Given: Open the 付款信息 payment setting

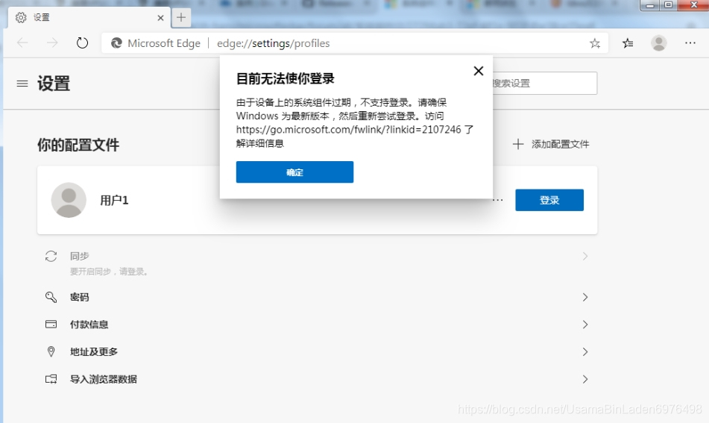Looking at the screenshot, I should [x=317, y=325].
